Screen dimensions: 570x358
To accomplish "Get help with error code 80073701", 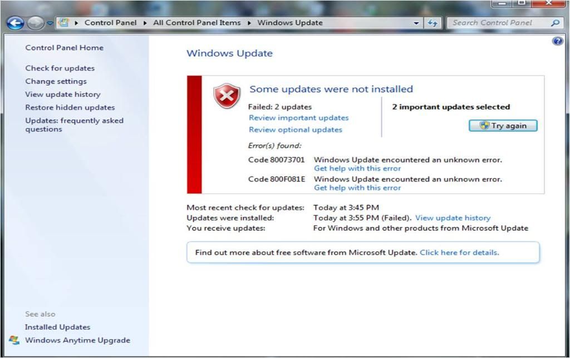I will (357, 168).
